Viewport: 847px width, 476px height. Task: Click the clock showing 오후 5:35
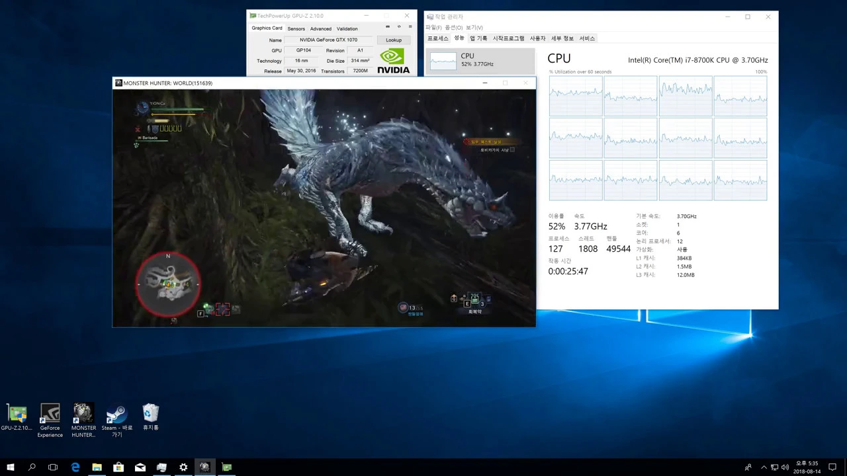click(807, 463)
